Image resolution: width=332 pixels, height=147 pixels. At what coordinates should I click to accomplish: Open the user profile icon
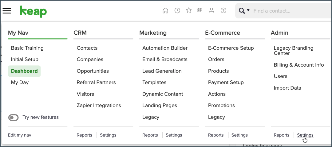(x=211, y=10)
